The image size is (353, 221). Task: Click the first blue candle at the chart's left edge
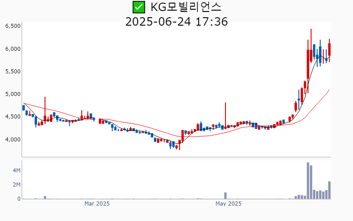coord(24,107)
